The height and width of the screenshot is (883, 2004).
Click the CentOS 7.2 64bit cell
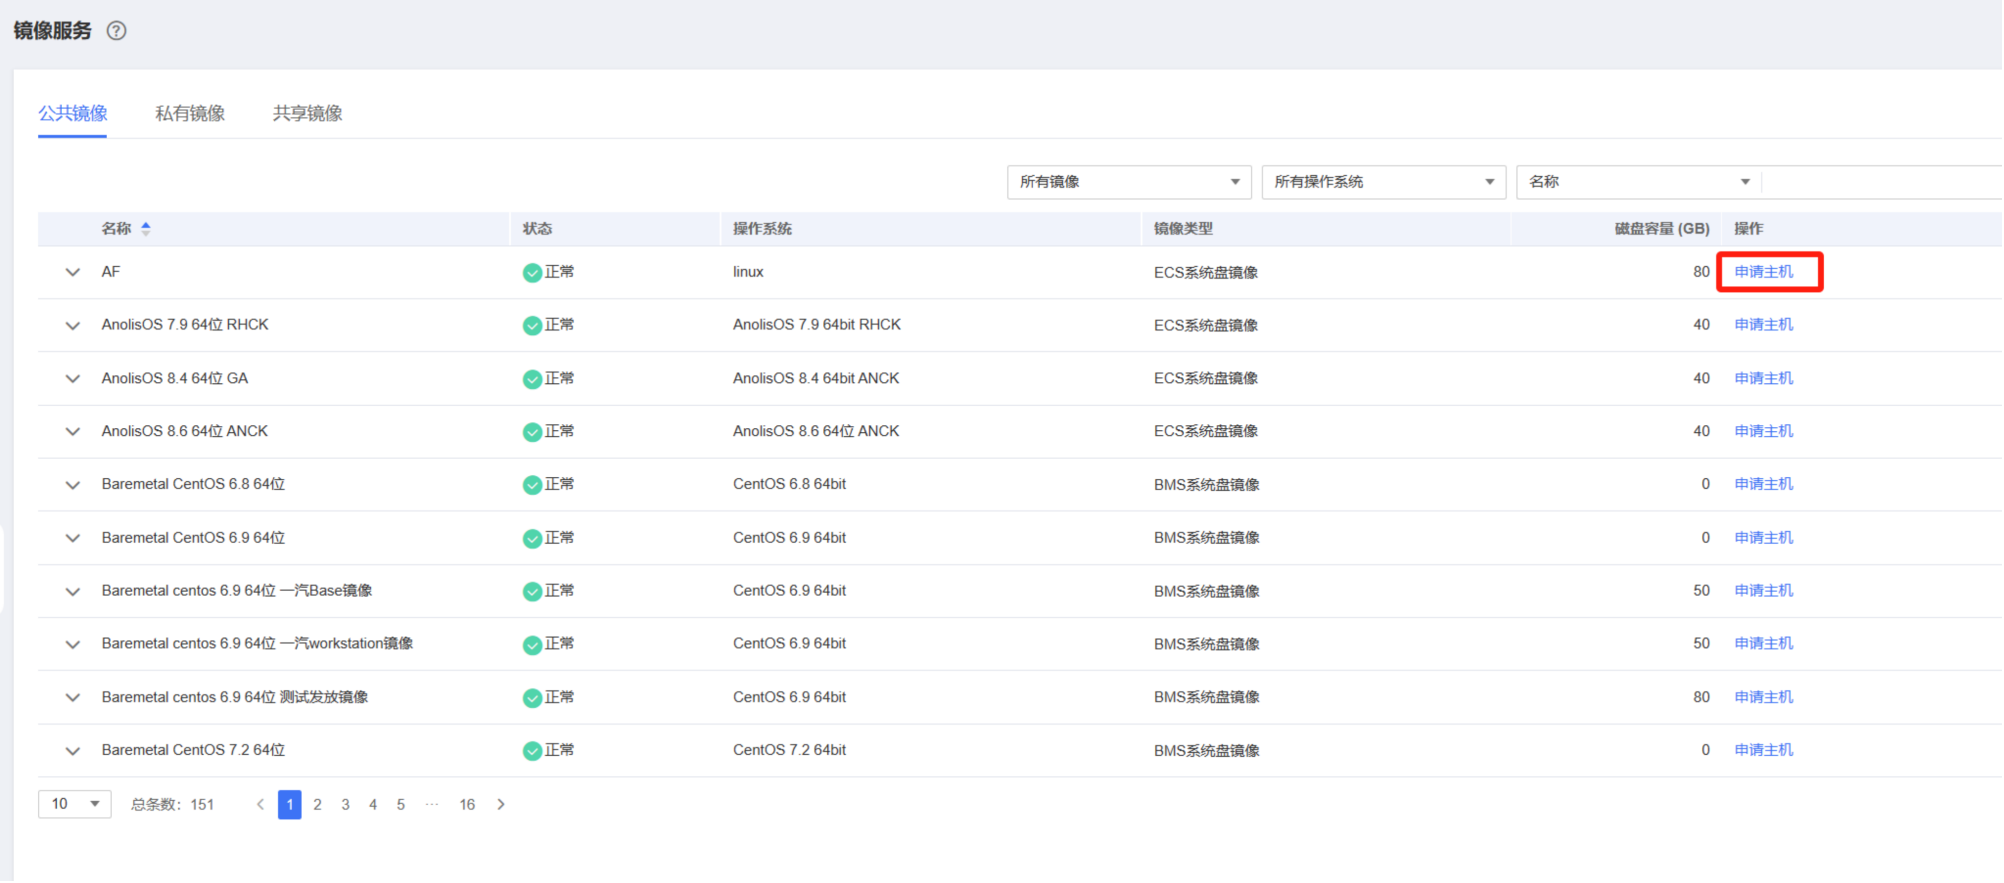789,749
